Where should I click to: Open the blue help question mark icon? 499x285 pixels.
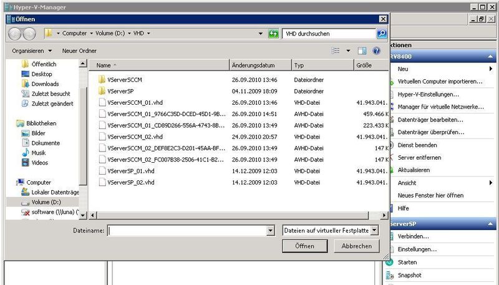[x=377, y=51]
